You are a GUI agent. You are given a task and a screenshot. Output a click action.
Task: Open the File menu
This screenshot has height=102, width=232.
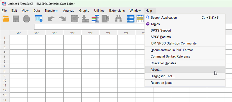[x=4, y=11]
